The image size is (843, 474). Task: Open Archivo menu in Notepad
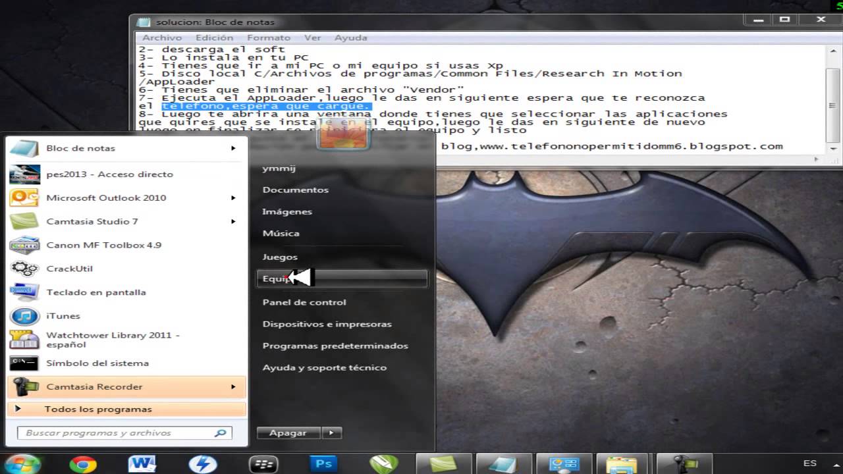point(162,38)
